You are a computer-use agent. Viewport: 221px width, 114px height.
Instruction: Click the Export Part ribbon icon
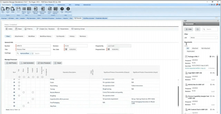tap(50, 9)
